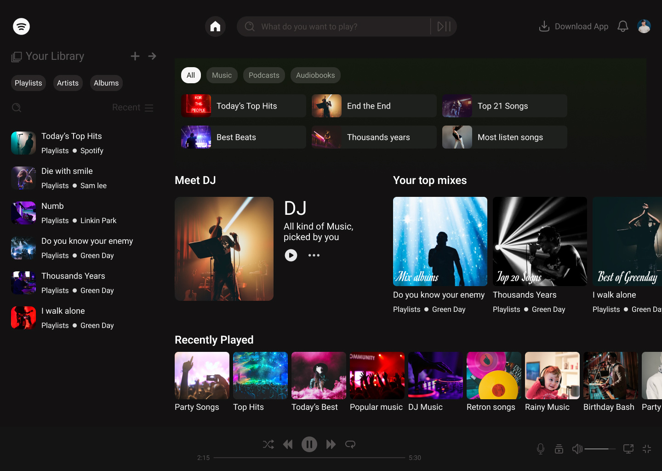The height and width of the screenshot is (471, 662).
Task: Click the plus icon in Your Library
Action: click(x=135, y=56)
